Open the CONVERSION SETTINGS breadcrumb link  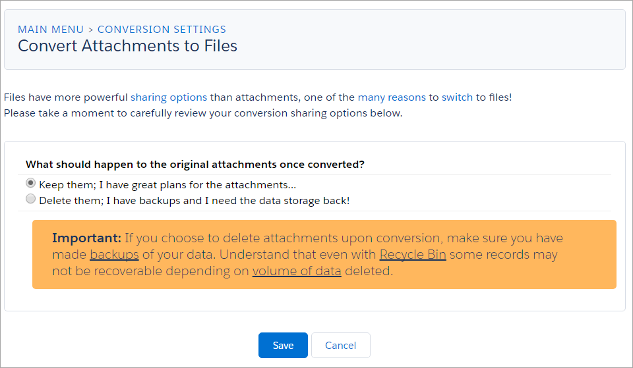(x=162, y=30)
